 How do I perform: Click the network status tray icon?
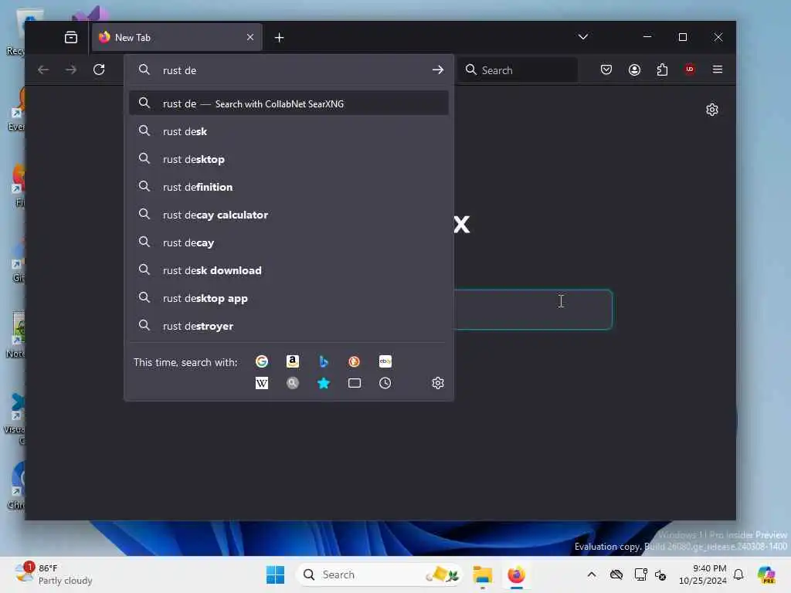point(640,574)
